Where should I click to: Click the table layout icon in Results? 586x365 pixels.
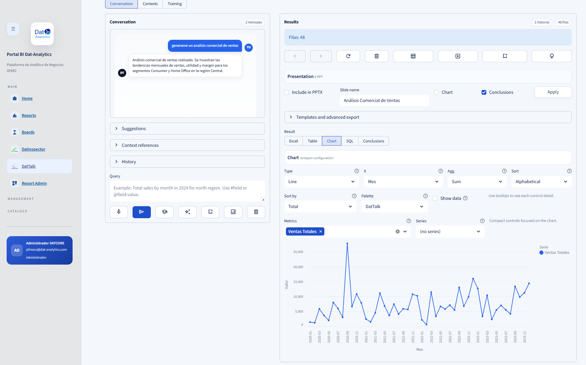pos(413,56)
